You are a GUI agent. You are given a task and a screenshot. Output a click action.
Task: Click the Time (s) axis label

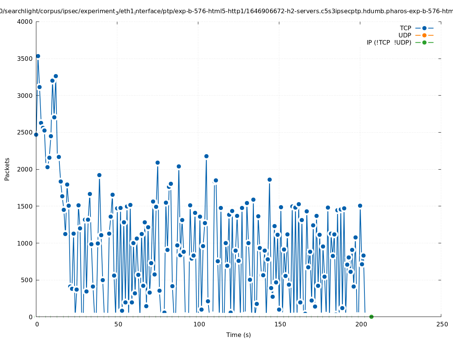pos(238,335)
